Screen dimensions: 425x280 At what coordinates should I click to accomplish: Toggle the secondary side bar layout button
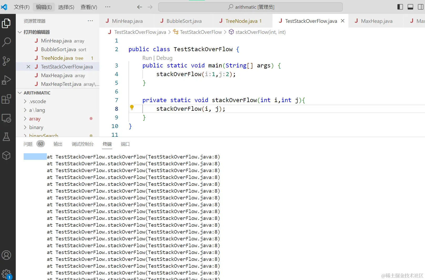pos(421,7)
